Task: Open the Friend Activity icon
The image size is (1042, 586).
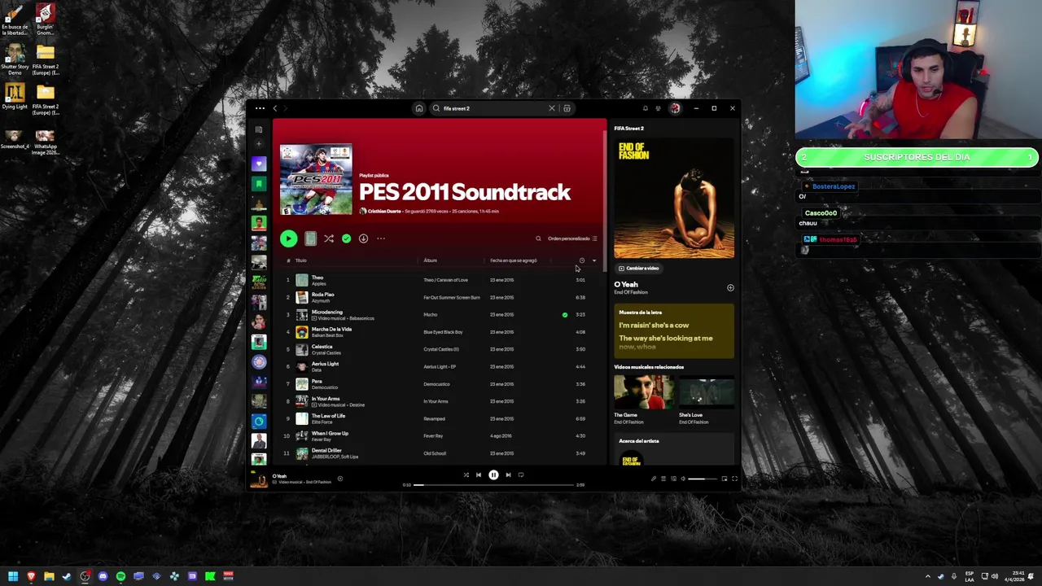Action: (x=658, y=108)
